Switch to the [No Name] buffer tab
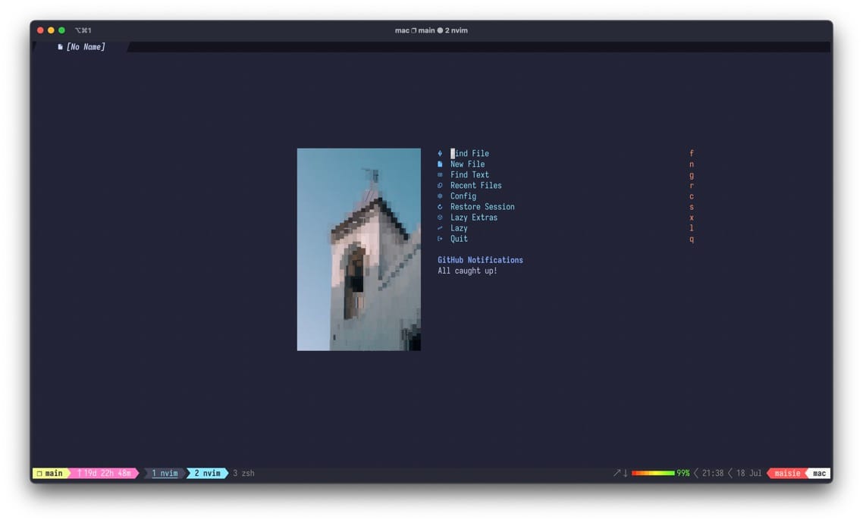863x523 pixels. [x=81, y=47]
